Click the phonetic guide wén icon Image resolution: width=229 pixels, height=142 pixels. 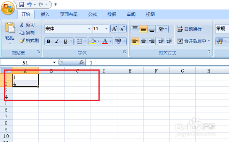pyautogui.click(x=118, y=41)
